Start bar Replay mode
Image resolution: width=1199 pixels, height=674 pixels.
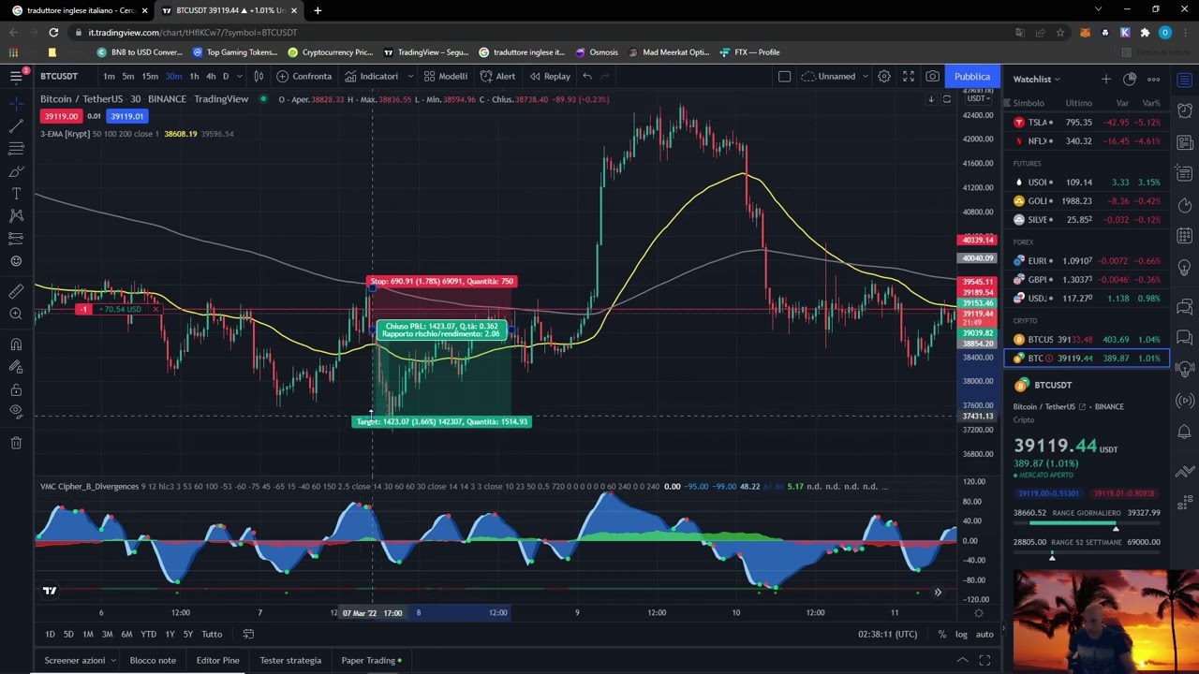[x=550, y=76]
